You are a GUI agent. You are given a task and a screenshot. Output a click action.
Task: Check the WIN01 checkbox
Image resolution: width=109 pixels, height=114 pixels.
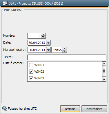pyautogui.click(x=31, y=65)
